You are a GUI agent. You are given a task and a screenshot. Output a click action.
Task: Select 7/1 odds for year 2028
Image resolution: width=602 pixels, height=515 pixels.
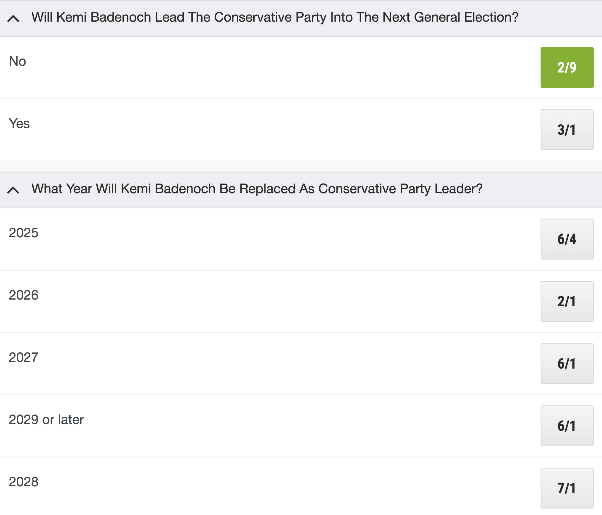pos(567,488)
